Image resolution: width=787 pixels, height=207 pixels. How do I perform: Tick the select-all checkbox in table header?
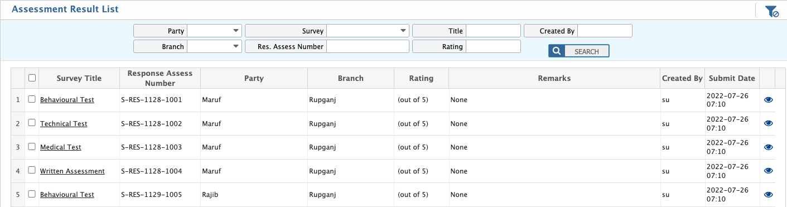click(x=32, y=78)
